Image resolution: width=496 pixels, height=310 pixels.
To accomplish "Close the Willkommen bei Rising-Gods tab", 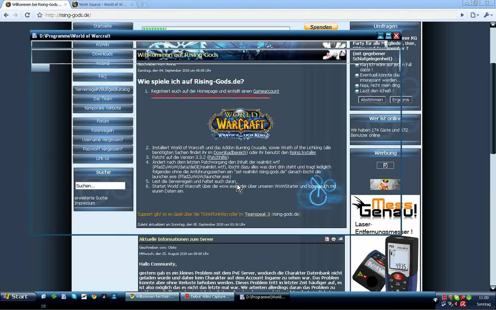I will click(x=65, y=4).
